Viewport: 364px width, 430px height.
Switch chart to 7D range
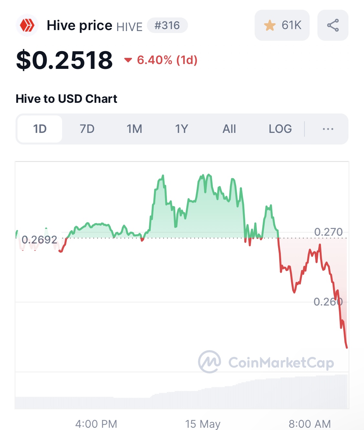pyautogui.click(x=87, y=129)
